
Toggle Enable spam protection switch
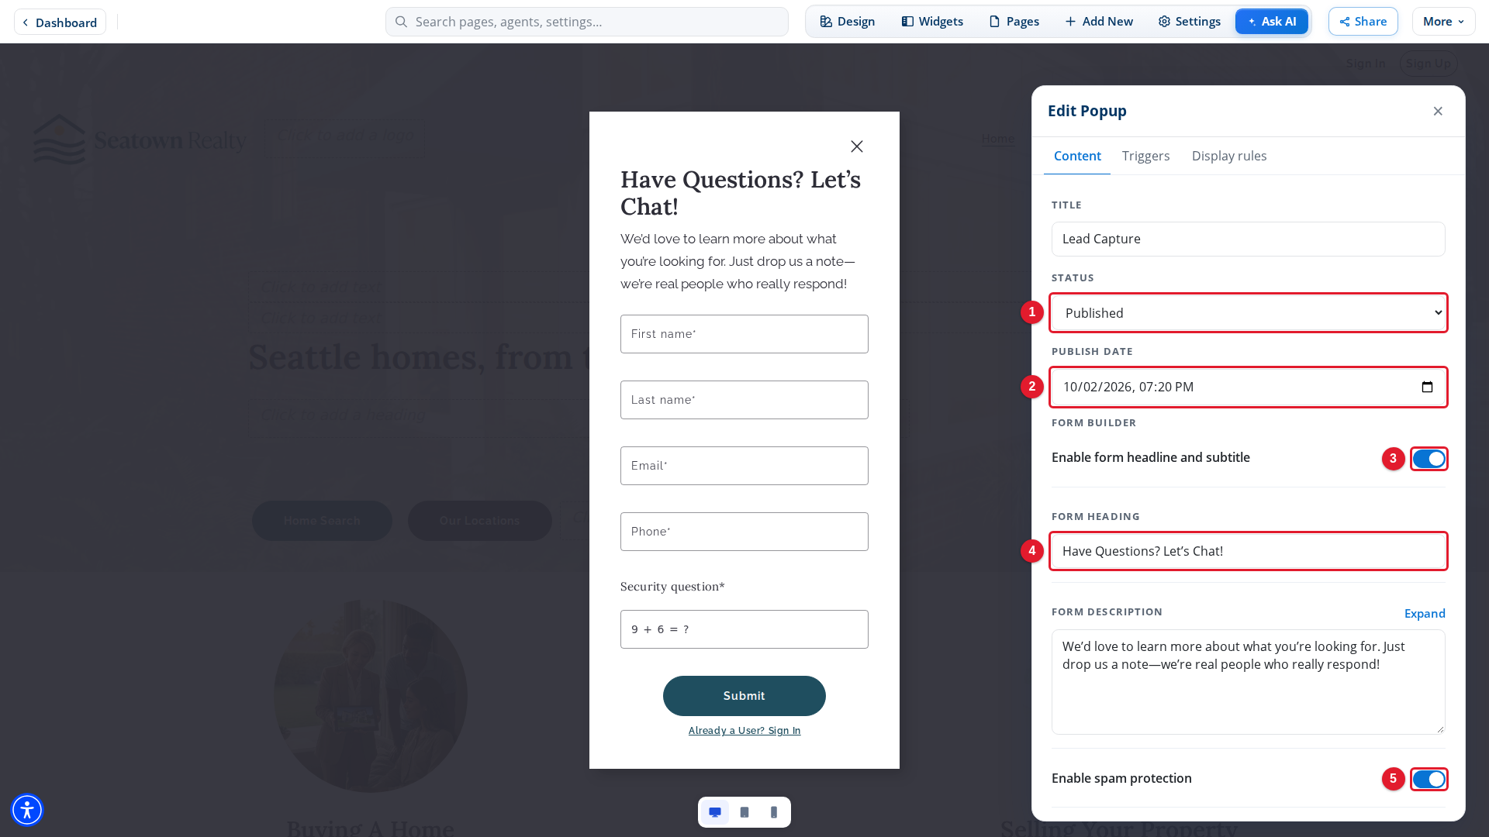click(1429, 779)
